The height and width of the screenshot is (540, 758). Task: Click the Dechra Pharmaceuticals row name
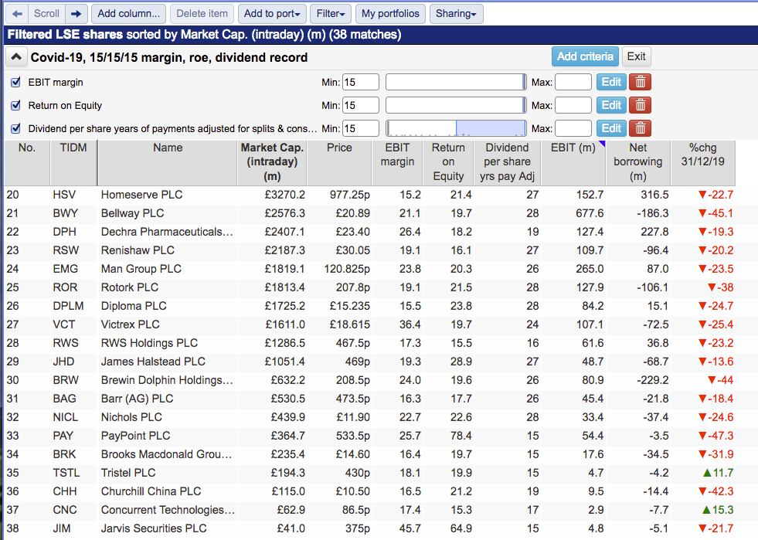(167, 232)
